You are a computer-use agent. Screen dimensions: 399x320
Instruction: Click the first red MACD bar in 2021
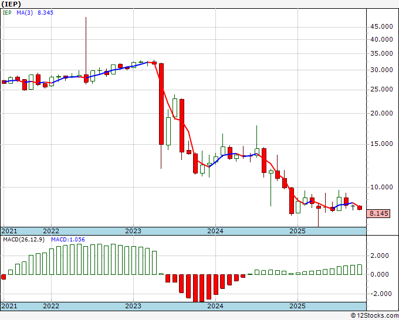click(x=4, y=277)
